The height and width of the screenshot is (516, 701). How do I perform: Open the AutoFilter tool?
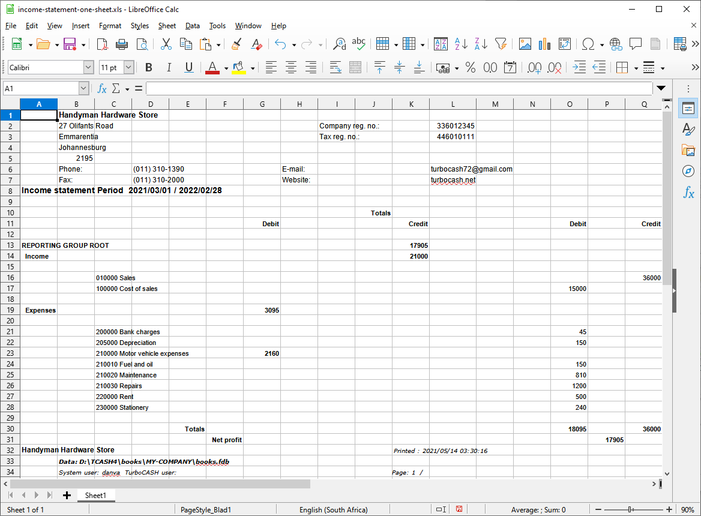[501, 44]
